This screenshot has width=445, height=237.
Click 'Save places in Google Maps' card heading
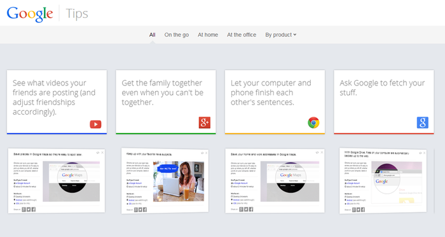coord(48,154)
